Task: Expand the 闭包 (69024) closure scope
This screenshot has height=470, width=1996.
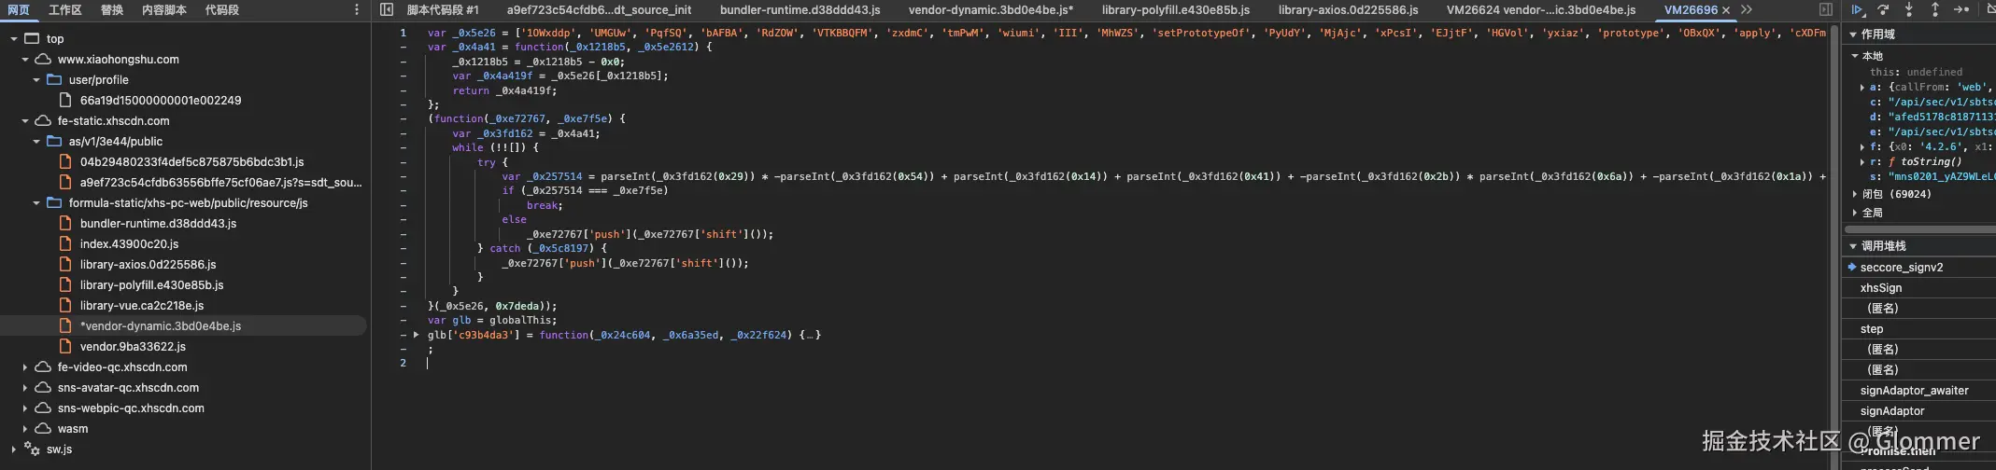Action: [1855, 195]
